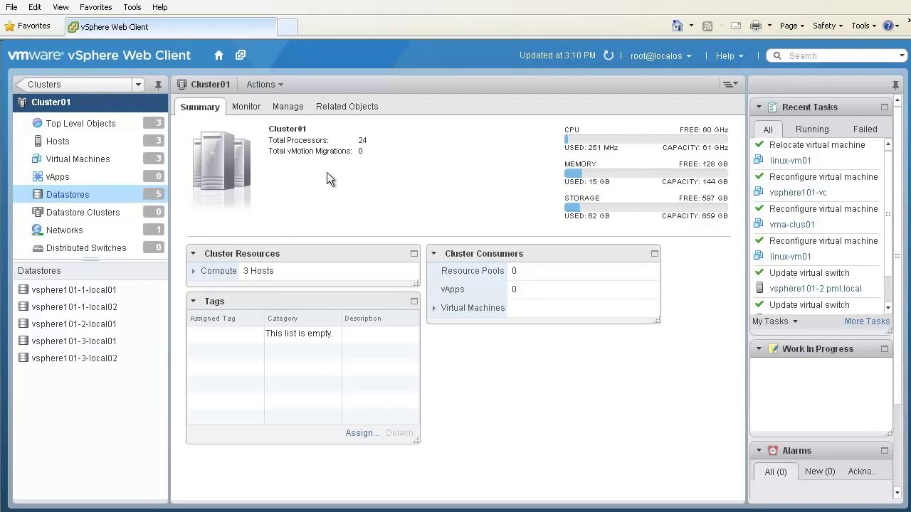This screenshot has width=911, height=512.
Task: Open the view options menu at top right
Action: 730,85
